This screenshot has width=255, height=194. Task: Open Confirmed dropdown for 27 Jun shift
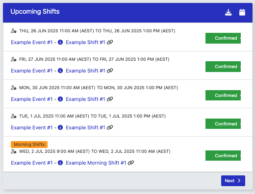tap(223, 67)
